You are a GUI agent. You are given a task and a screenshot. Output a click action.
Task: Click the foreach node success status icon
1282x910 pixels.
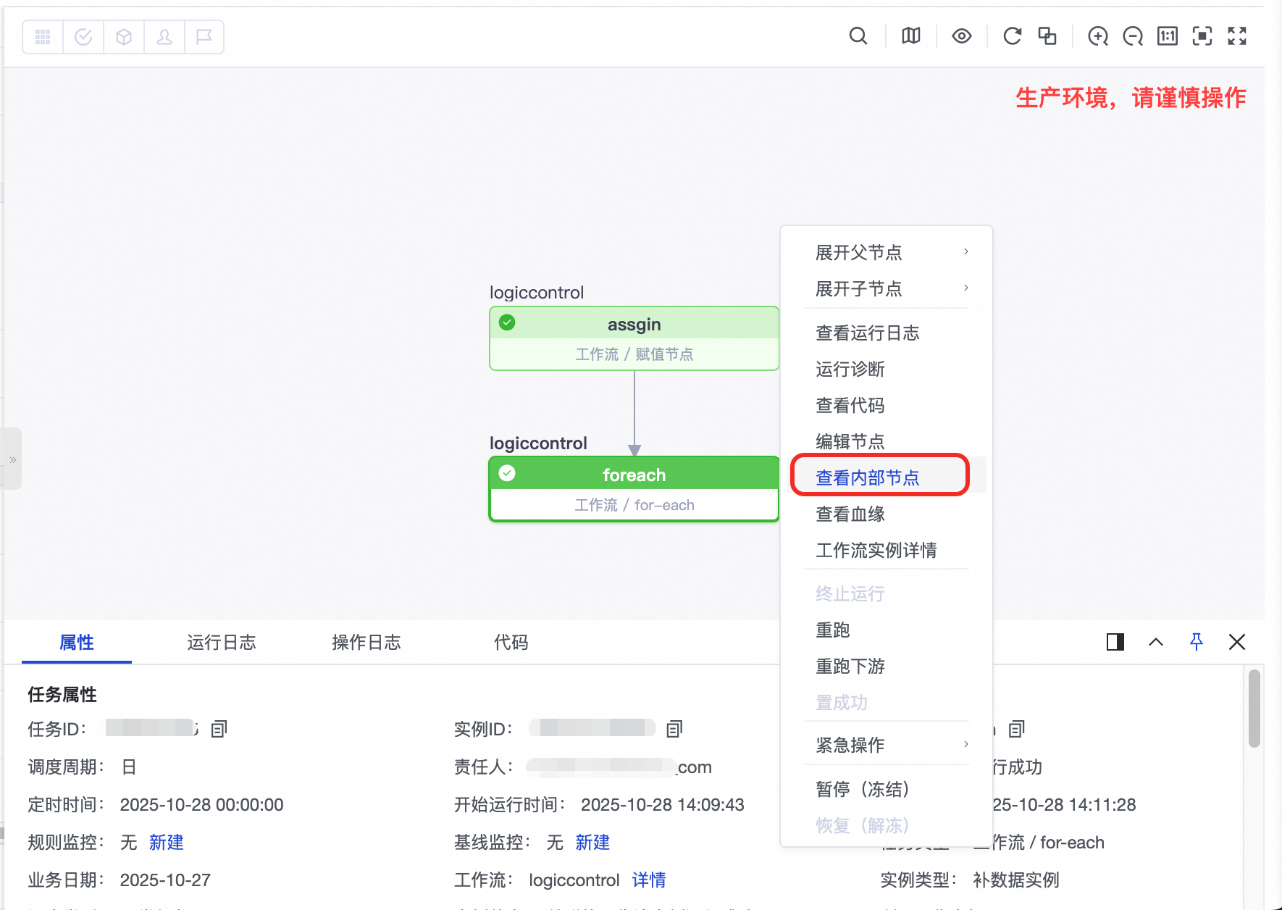(507, 473)
